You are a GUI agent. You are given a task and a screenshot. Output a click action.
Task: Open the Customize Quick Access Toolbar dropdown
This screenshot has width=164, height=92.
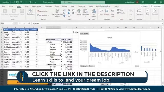tap(36, 2)
